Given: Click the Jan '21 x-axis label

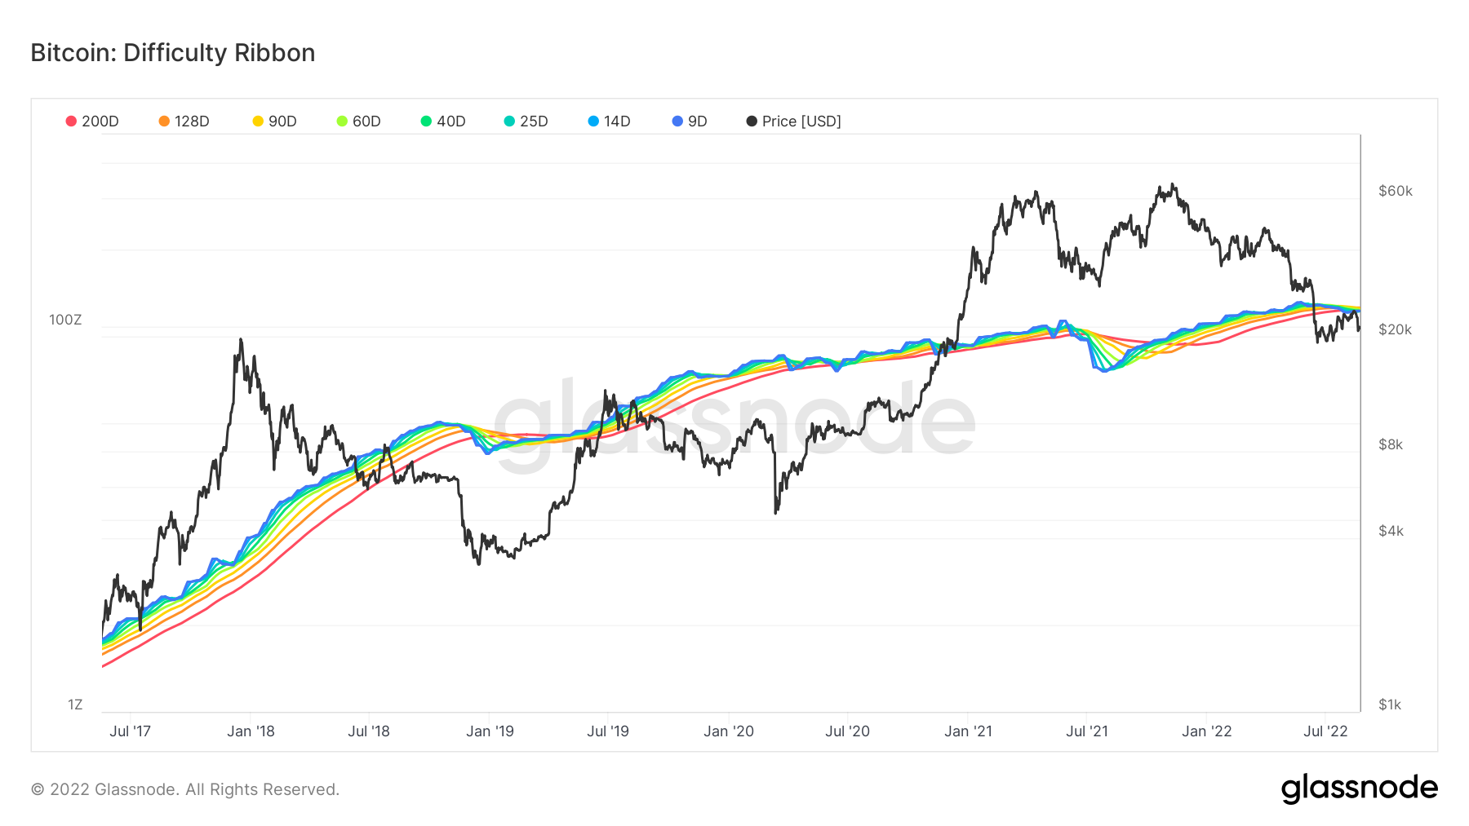Looking at the screenshot, I should (968, 731).
